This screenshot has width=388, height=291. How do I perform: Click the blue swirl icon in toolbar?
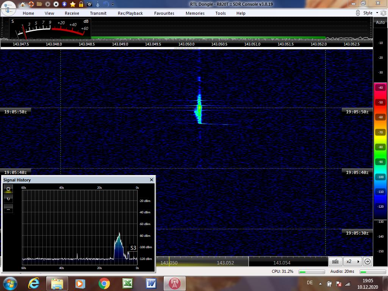tap(106, 4)
